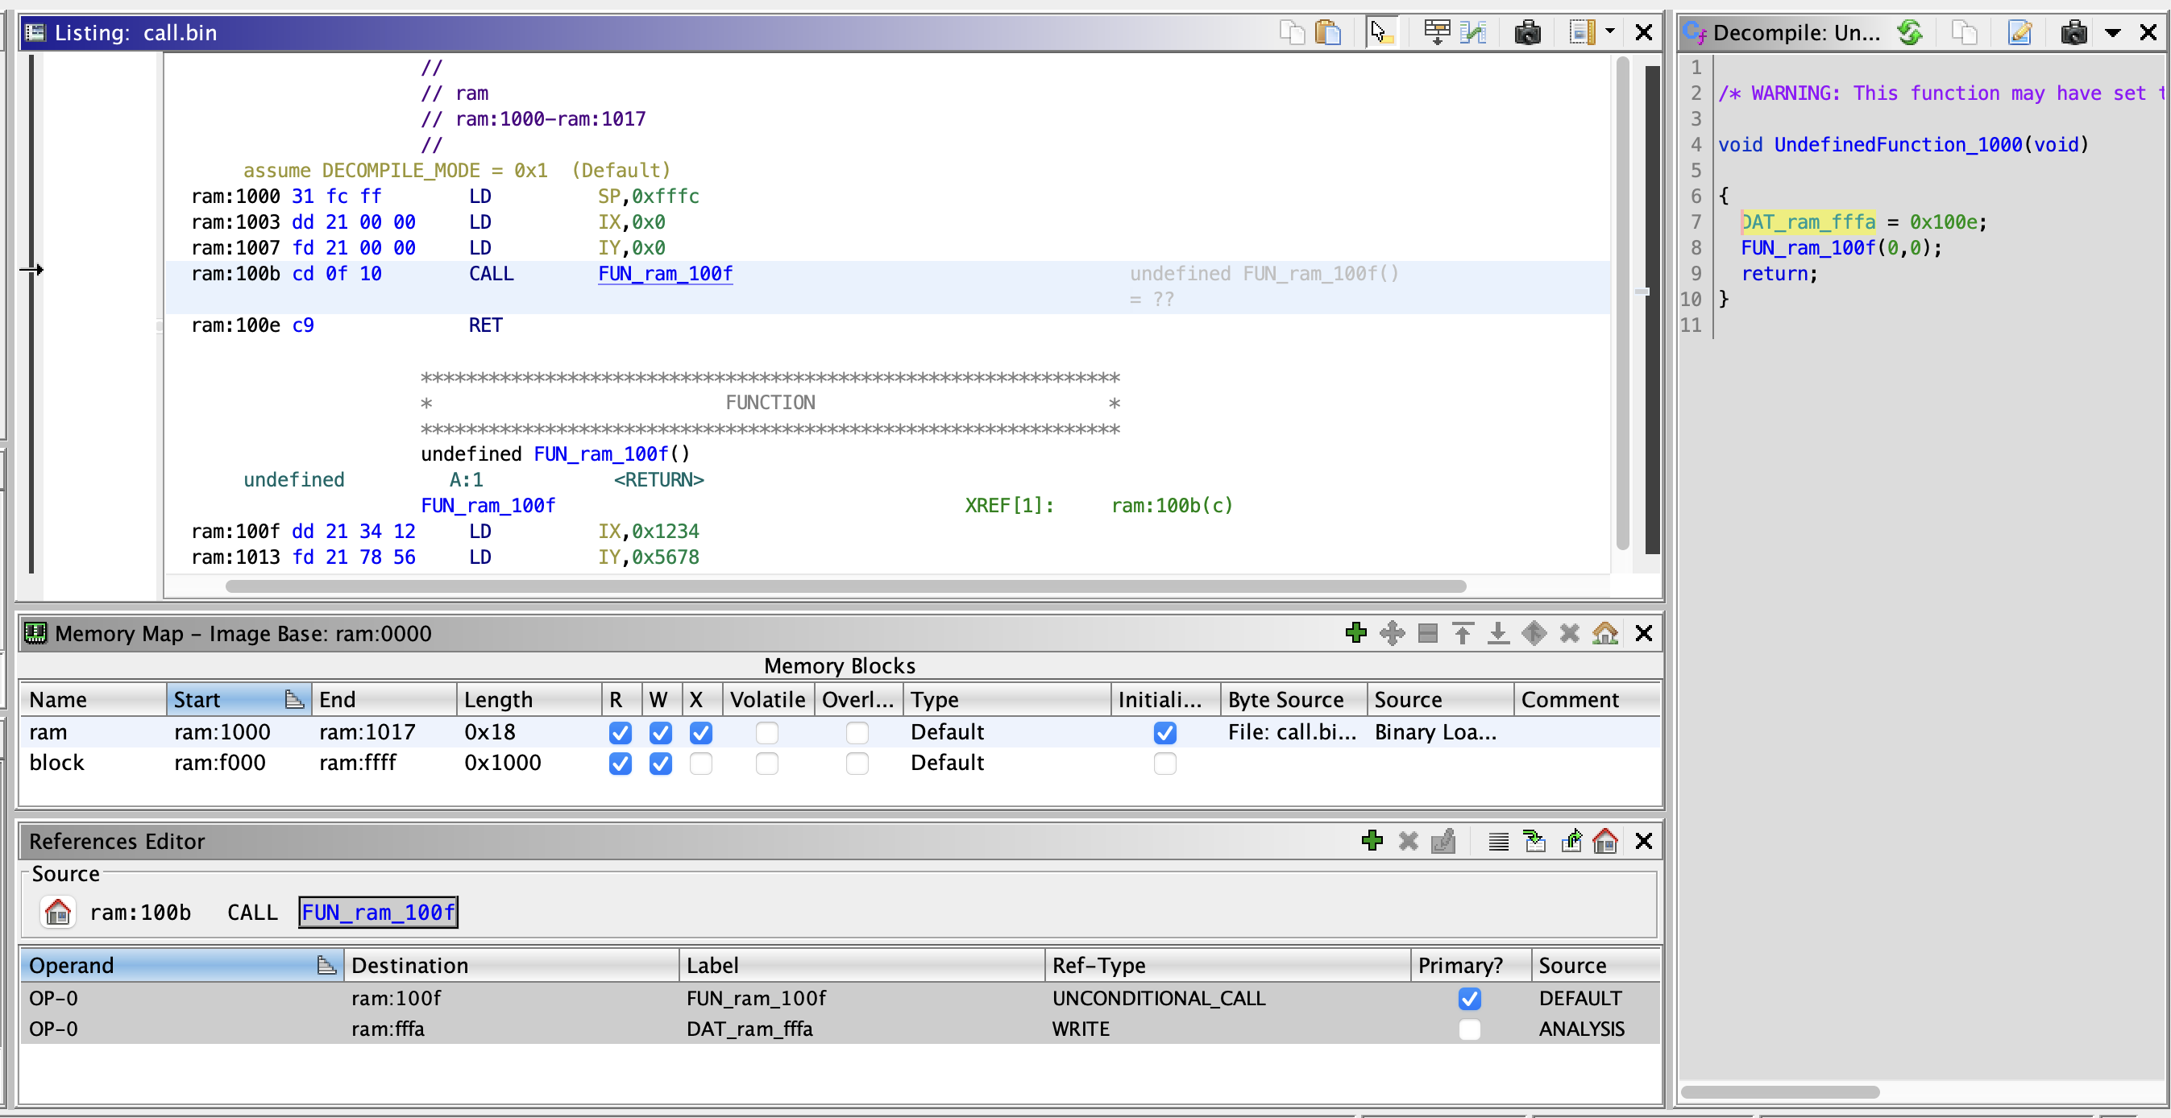Disable the X flag for the ram block

(701, 733)
